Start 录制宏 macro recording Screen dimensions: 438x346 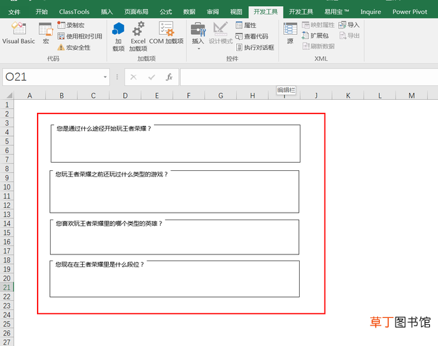[70, 25]
